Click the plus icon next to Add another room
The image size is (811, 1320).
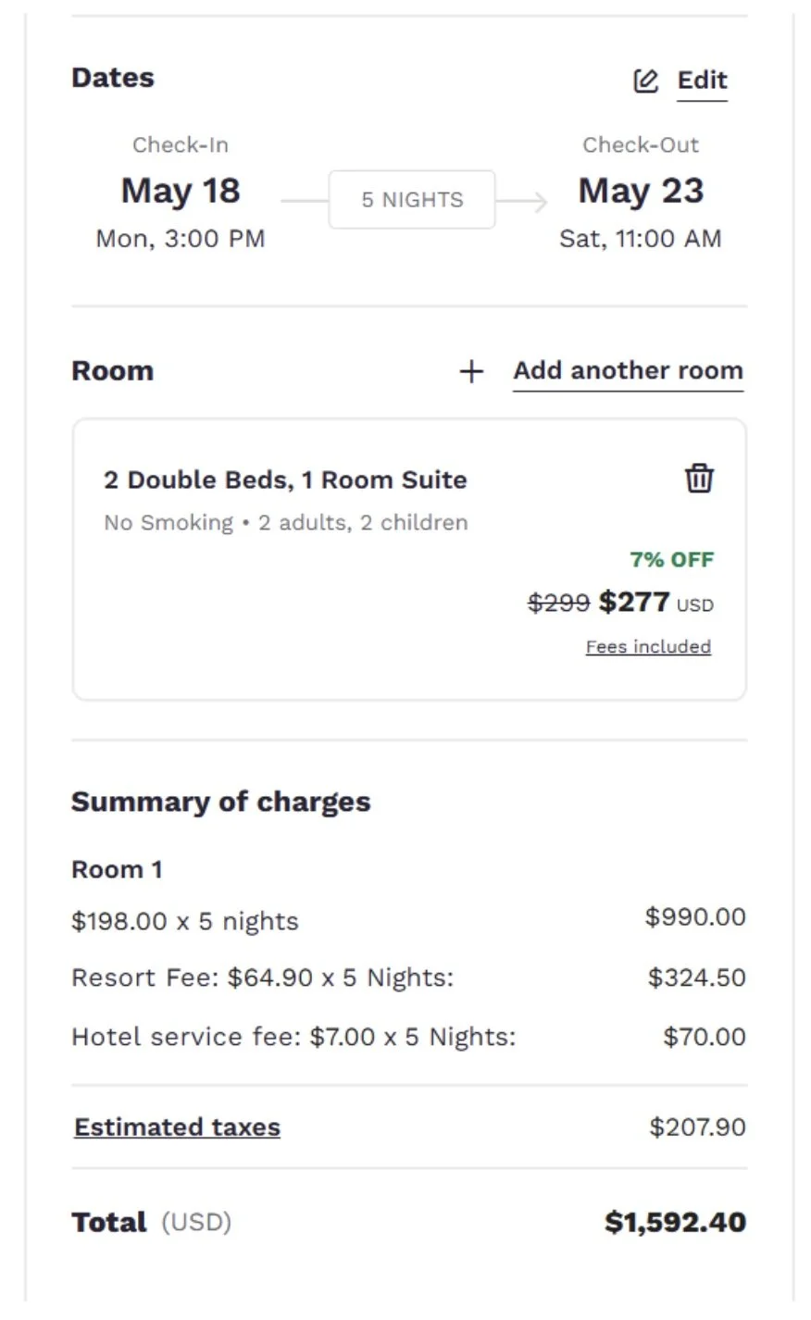[471, 372]
